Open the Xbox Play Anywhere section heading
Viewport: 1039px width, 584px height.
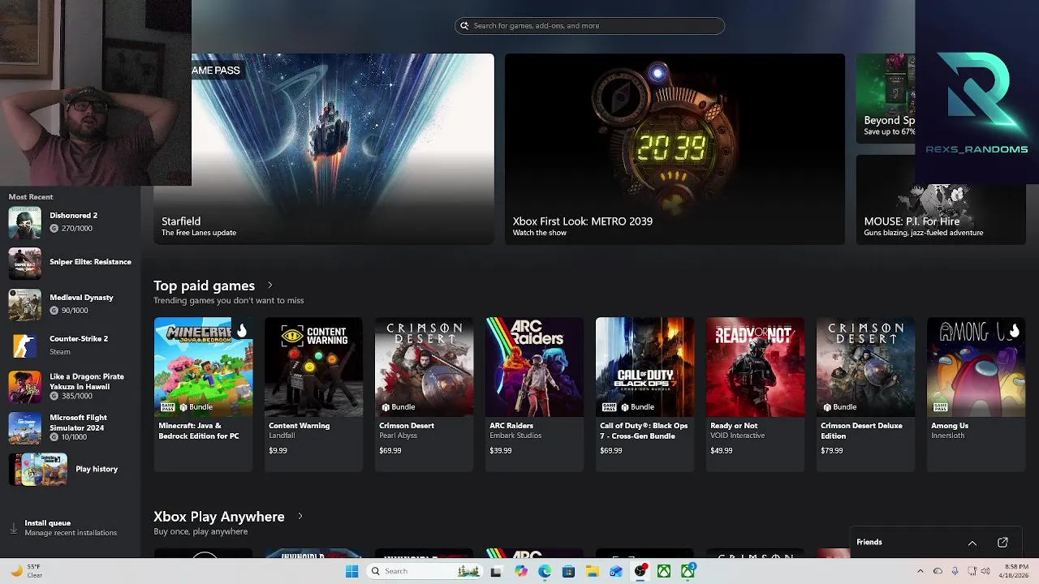tap(219, 517)
